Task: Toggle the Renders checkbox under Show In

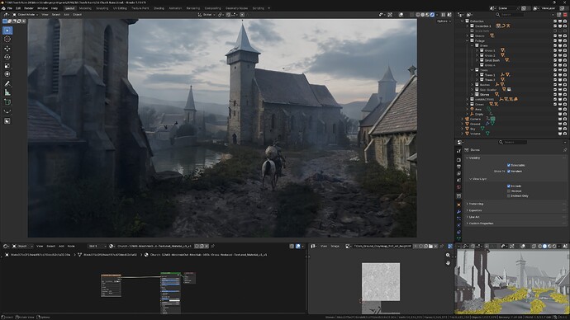Action: click(x=509, y=171)
